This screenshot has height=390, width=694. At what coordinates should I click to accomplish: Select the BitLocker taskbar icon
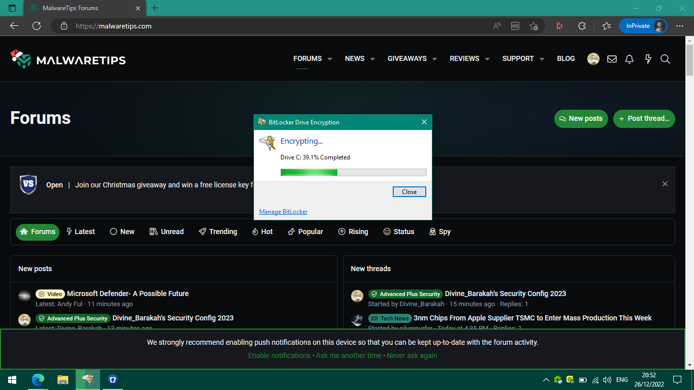(88, 380)
